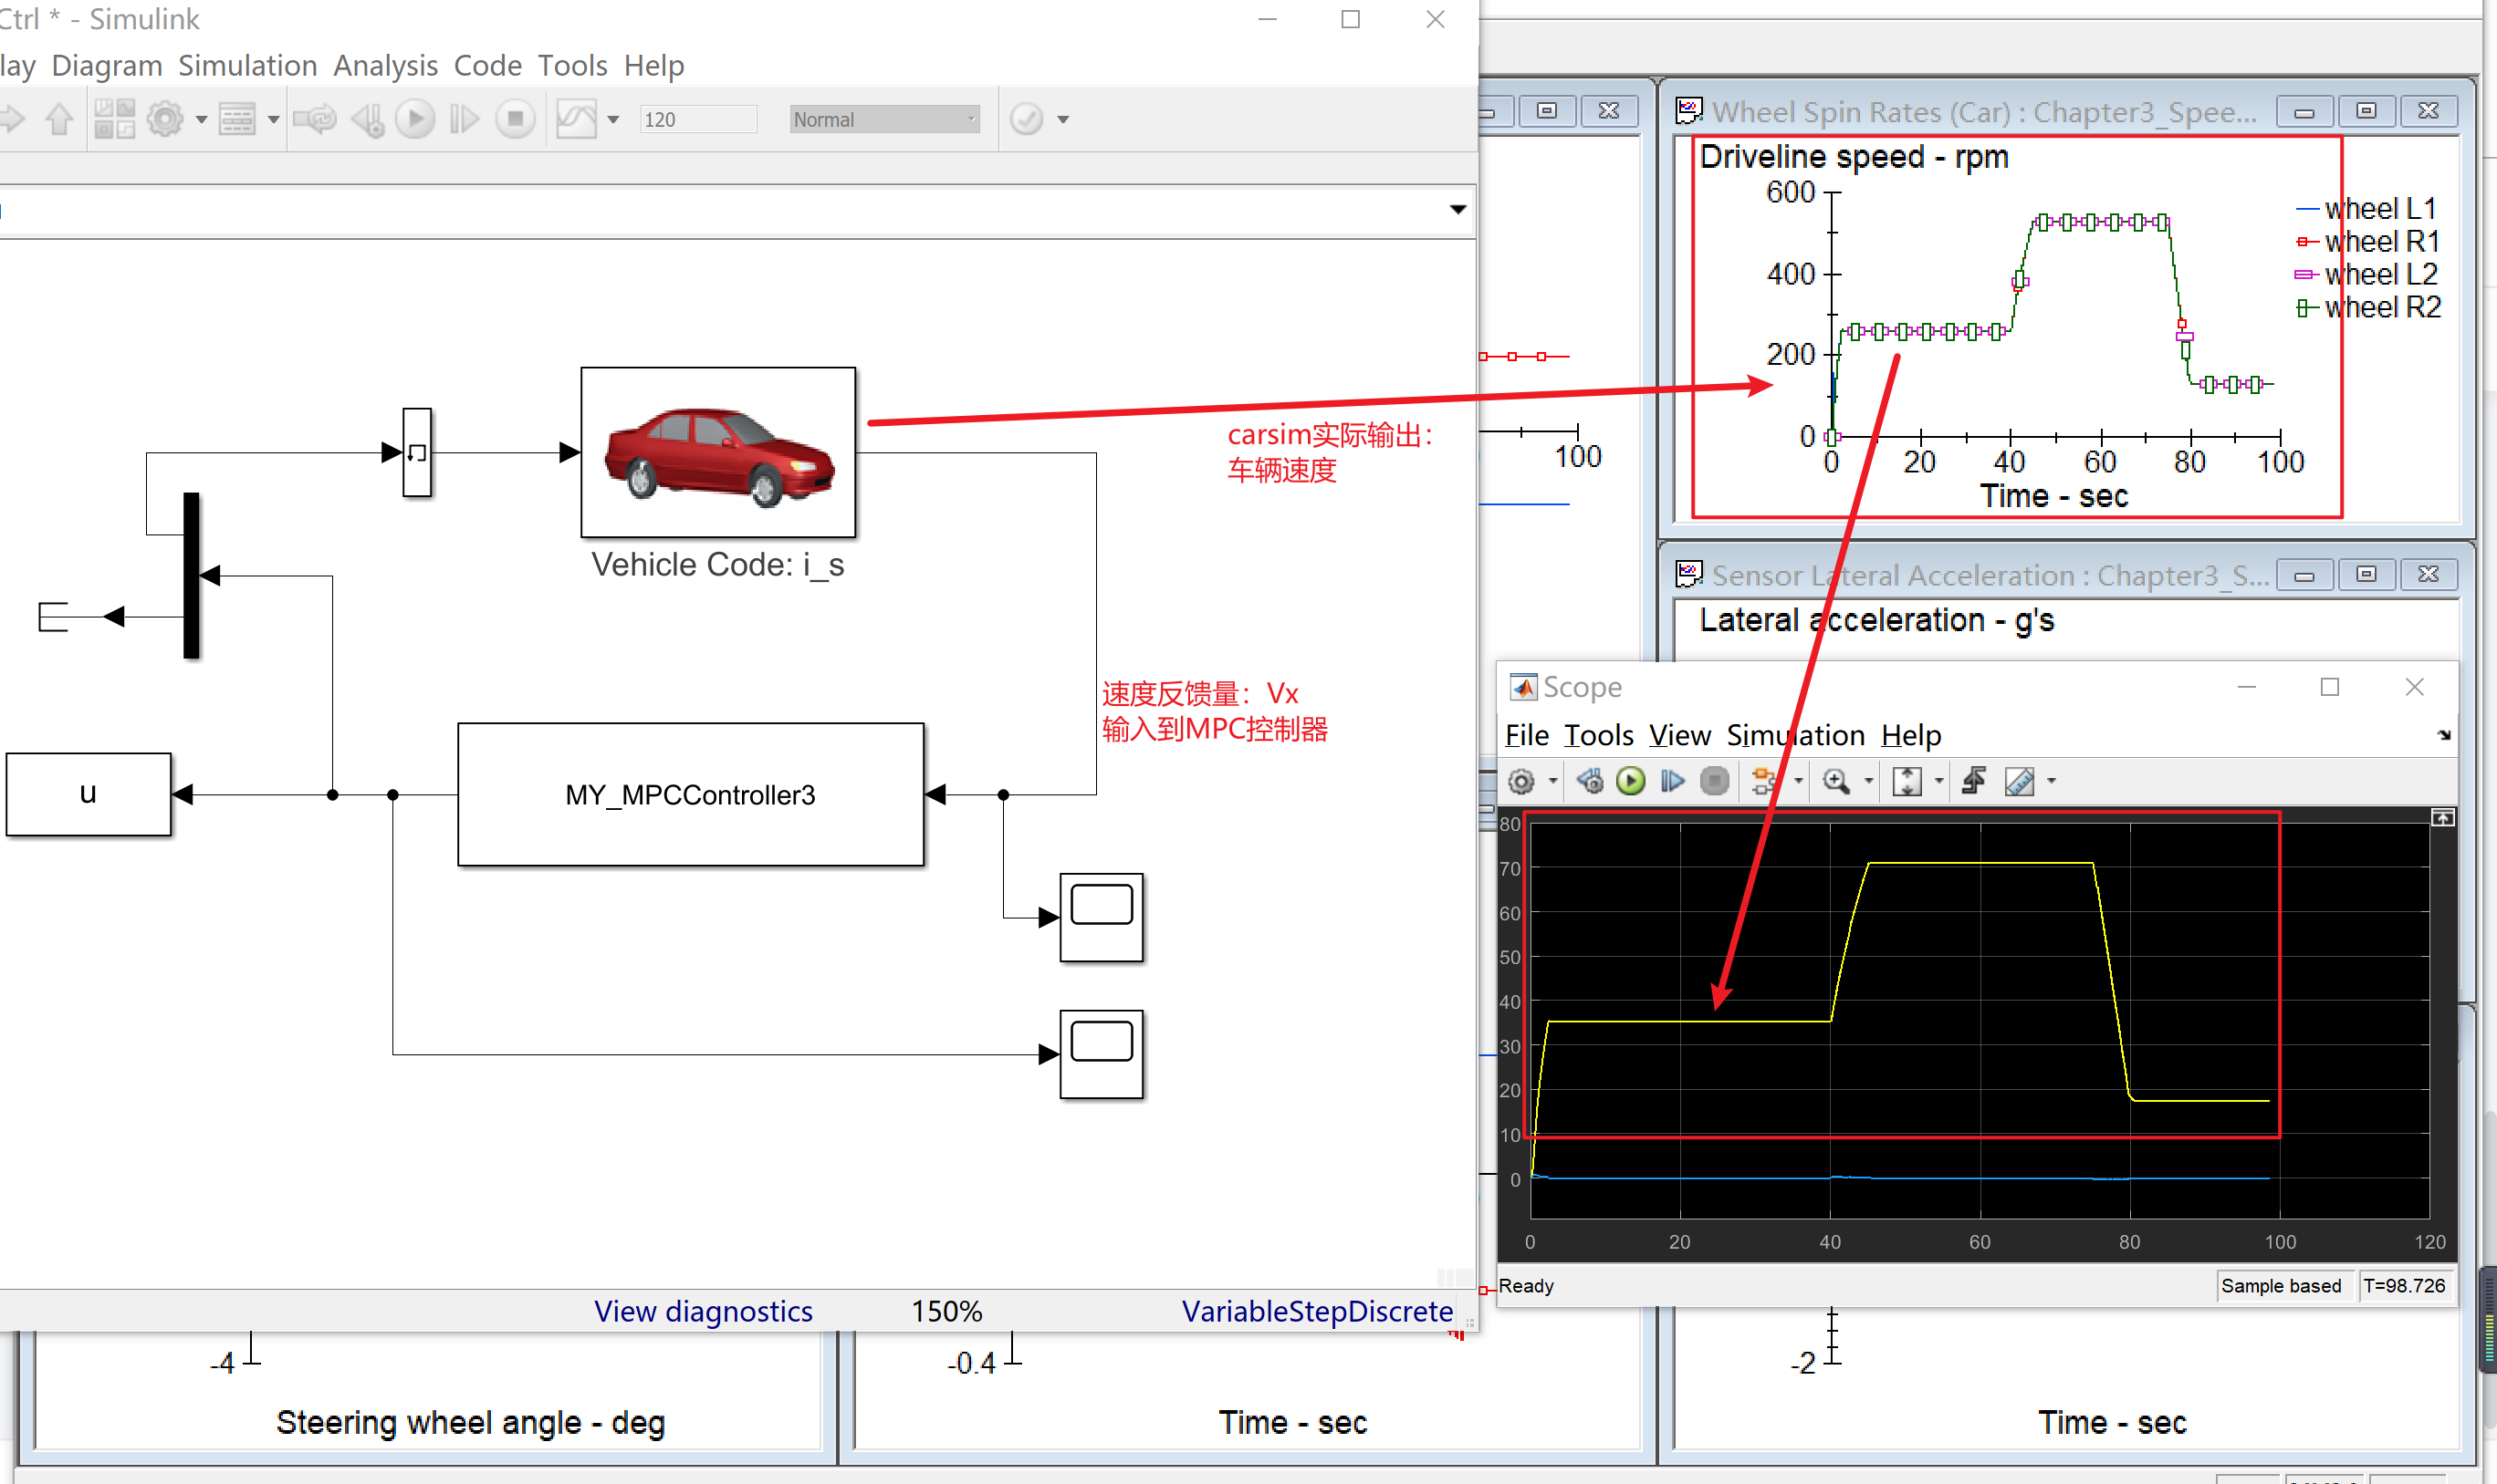The width and height of the screenshot is (2497, 1484).
Task: Open the Scope Triggers icon
Action: 1974,781
